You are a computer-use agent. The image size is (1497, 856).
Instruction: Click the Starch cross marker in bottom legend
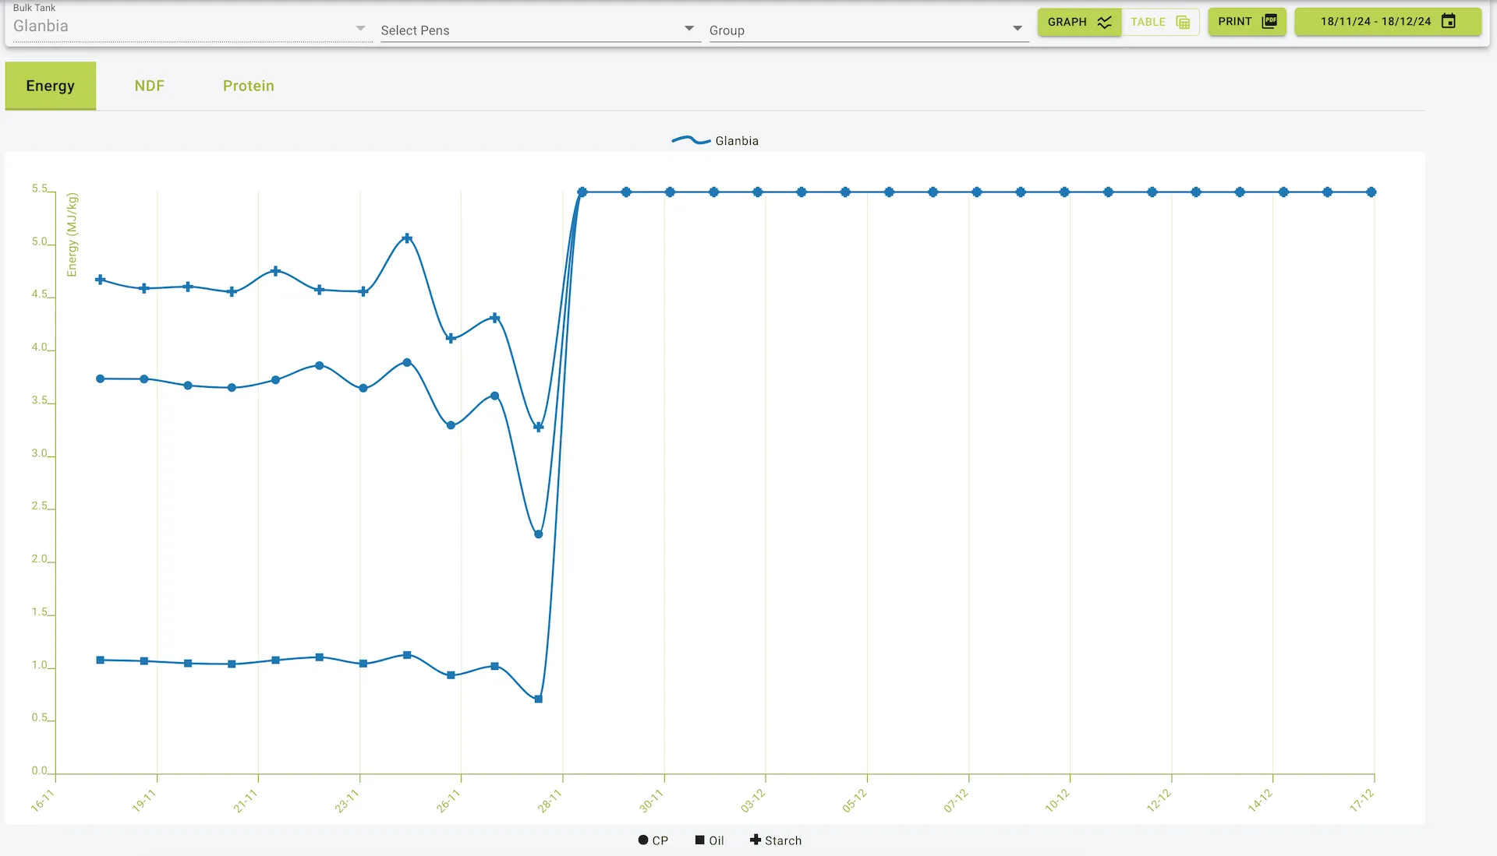tap(754, 840)
